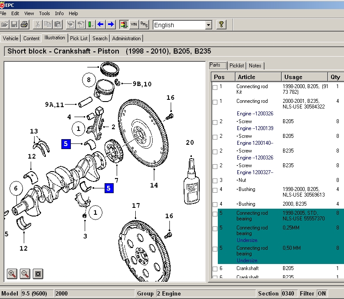The width and height of the screenshot is (344, 299).
Task: Fit illustration to window icon
Action: click(x=38, y=274)
